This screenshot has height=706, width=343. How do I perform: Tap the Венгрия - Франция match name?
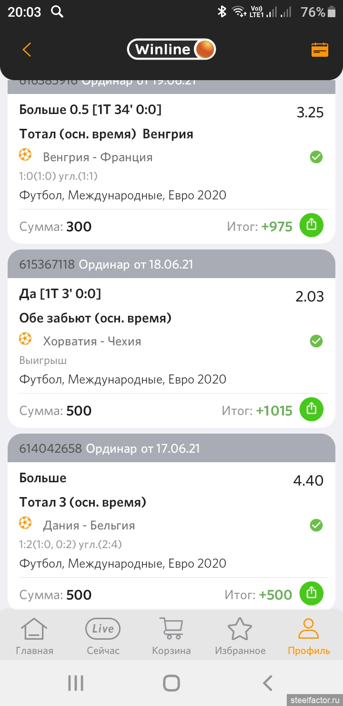[x=98, y=157]
